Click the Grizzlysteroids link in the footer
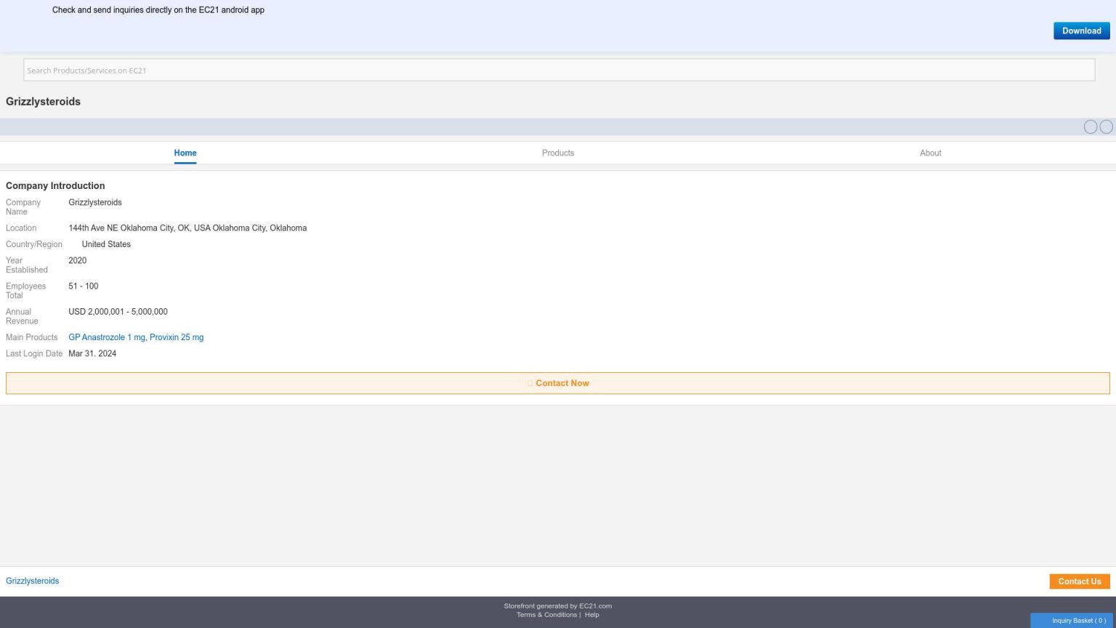This screenshot has width=1116, height=628. click(x=32, y=581)
